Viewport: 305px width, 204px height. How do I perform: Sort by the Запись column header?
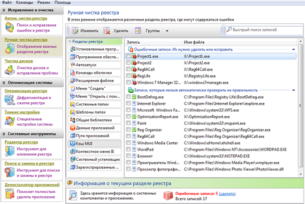153,42
